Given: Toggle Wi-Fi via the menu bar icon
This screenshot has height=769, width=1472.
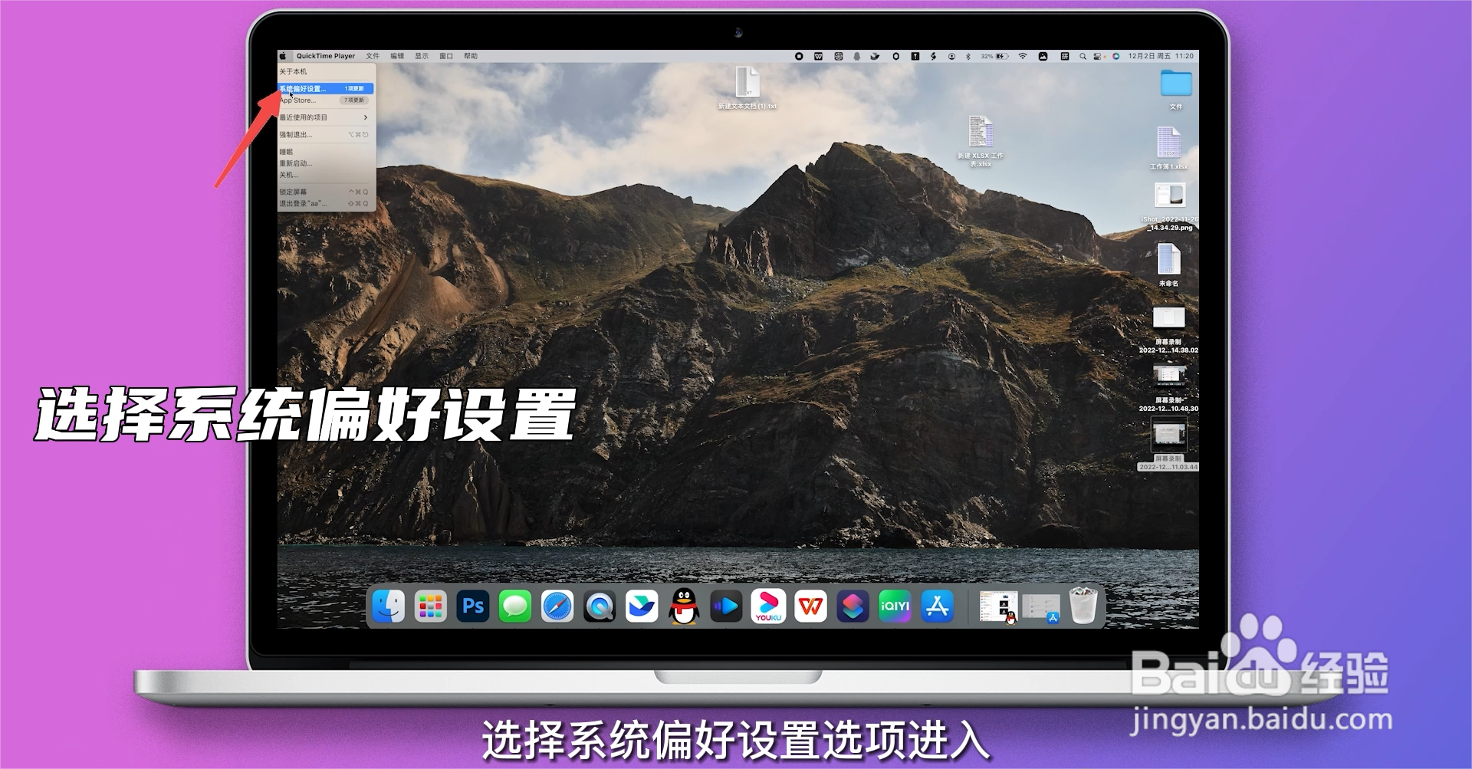Looking at the screenshot, I should (1024, 56).
